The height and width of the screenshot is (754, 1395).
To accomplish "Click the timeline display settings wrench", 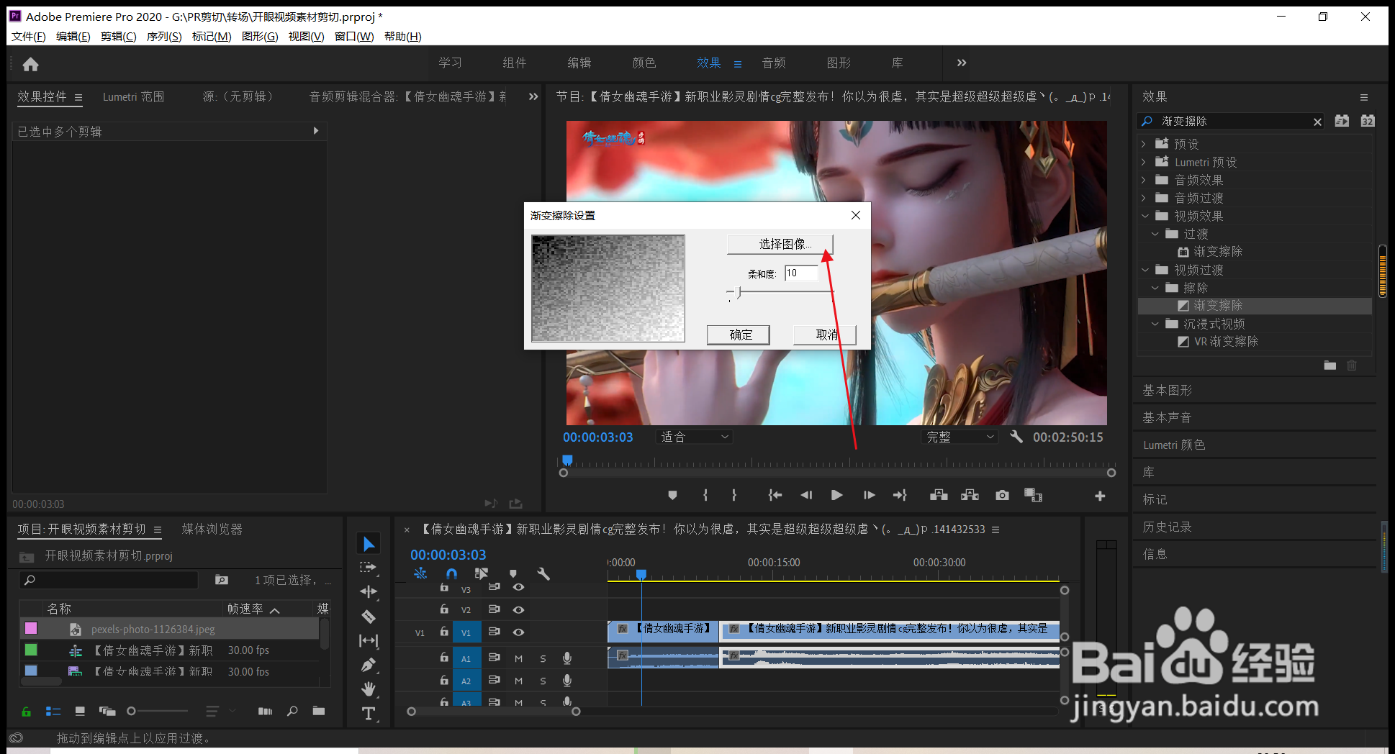I will (x=543, y=573).
